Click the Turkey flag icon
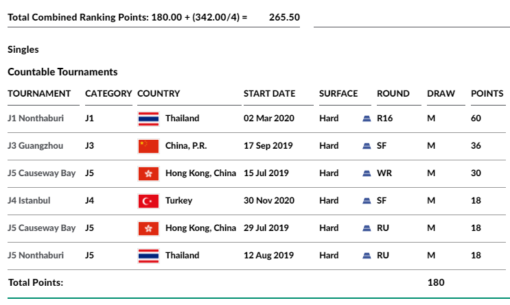Viewport: 510px width, 305px height. click(149, 201)
